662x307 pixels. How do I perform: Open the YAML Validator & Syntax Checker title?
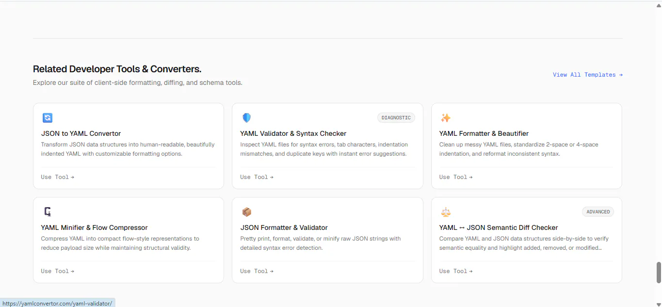293,133
